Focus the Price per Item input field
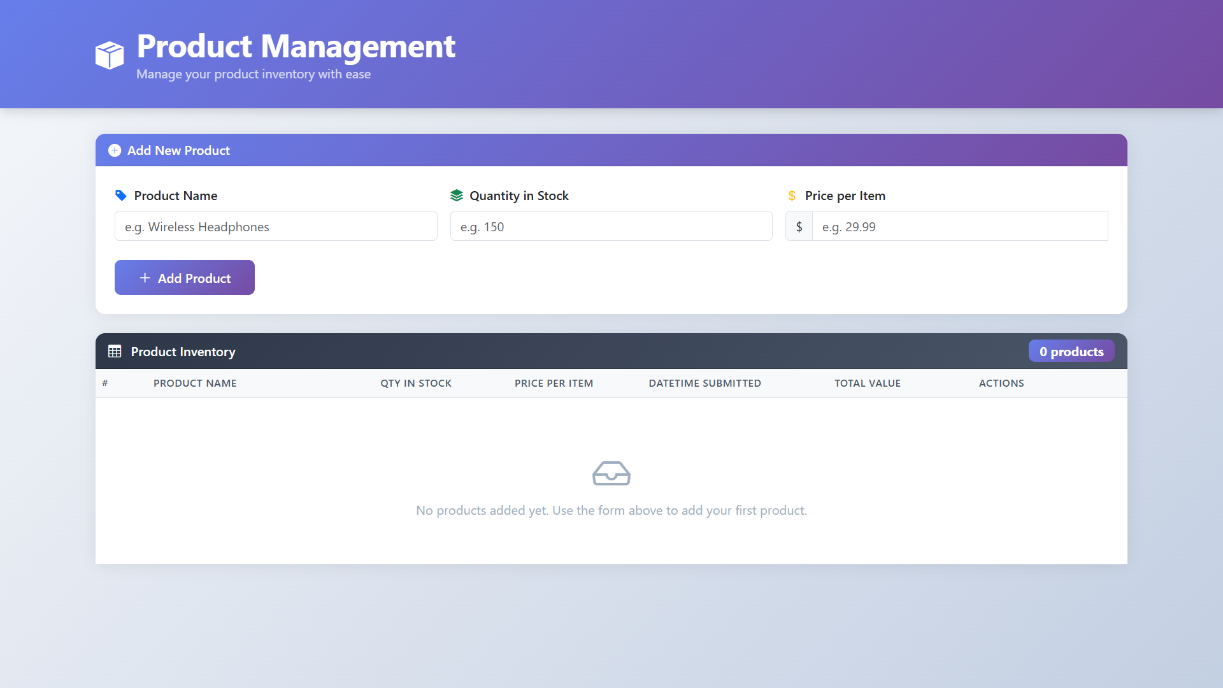This screenshot has height=688, width=1223. (x=961, y=226)
